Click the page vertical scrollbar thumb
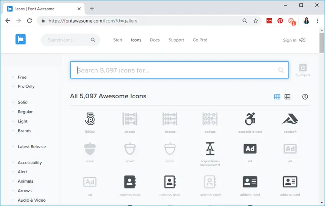This screenshot has height=206, width=325. tap(322, 43)
